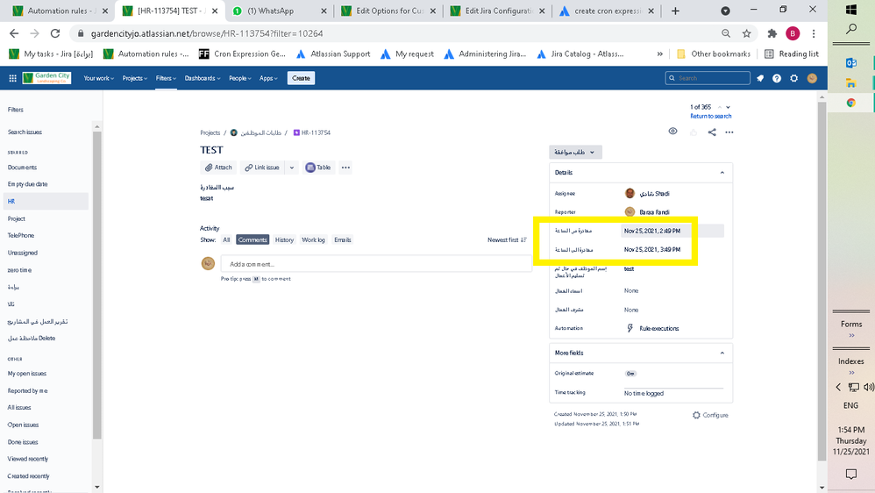
Task: Click the Attach paperclip button
Action: click(x=218, y=168)
